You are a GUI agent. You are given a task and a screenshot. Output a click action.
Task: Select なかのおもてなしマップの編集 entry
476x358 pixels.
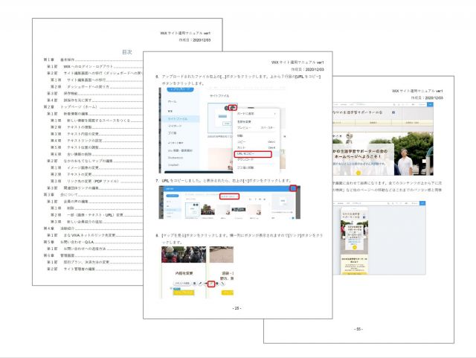(94, 161)
